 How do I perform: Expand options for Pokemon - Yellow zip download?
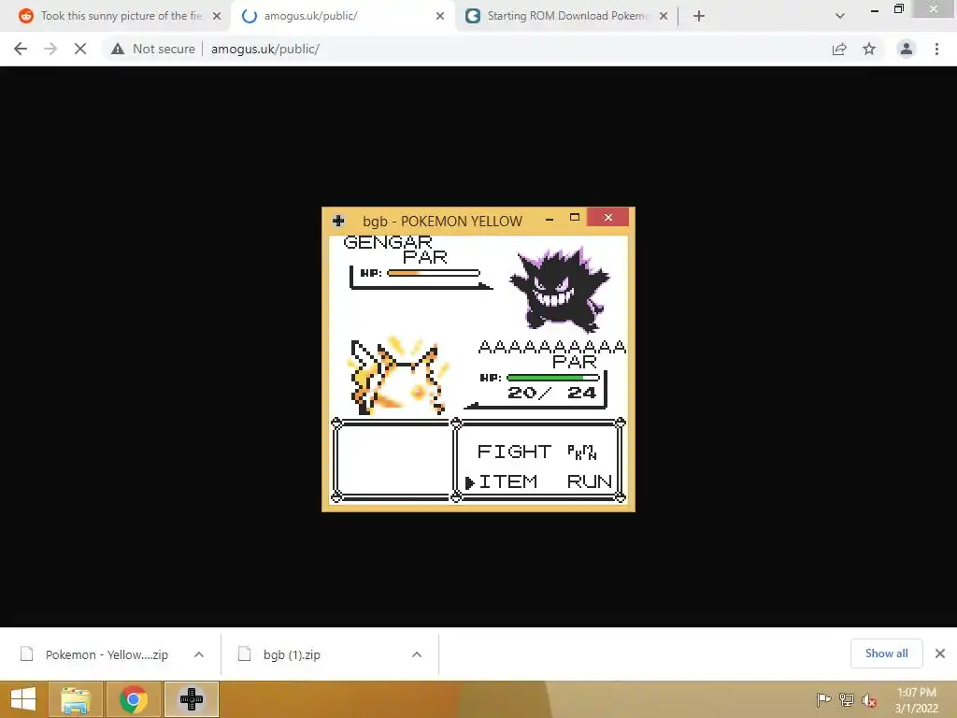coord(199,654)
